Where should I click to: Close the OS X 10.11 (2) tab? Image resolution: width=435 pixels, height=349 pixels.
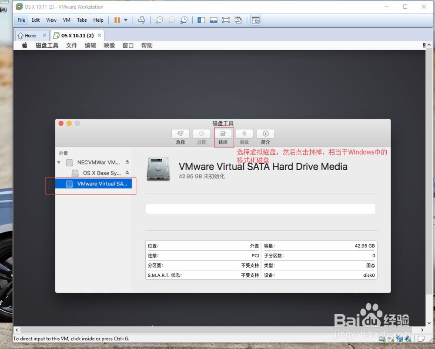(x=99, y=35)
